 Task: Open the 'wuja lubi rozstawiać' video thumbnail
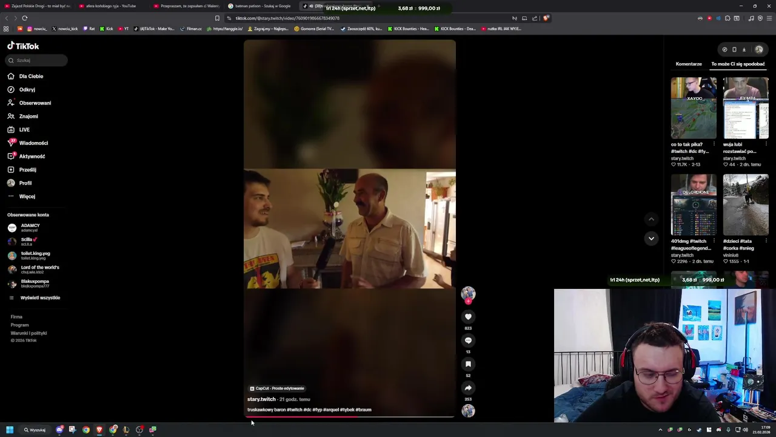[746, 108]
